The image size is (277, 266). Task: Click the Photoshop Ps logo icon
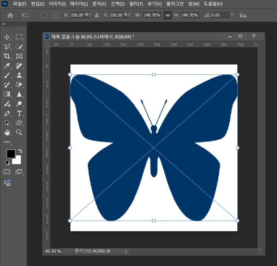pos(5,4)
